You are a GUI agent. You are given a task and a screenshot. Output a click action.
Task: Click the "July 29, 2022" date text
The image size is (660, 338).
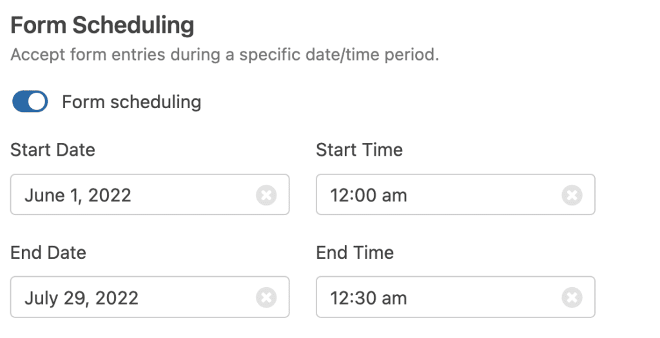click(81, 297)
